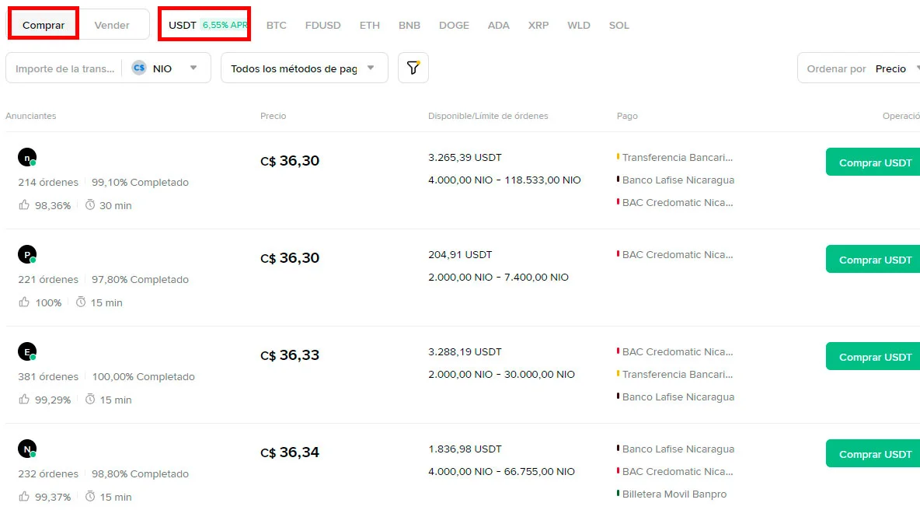Open the filter funnel icon
Image resolution: width=920 pixels, height=510 pixels.
(x=413, y=68)
